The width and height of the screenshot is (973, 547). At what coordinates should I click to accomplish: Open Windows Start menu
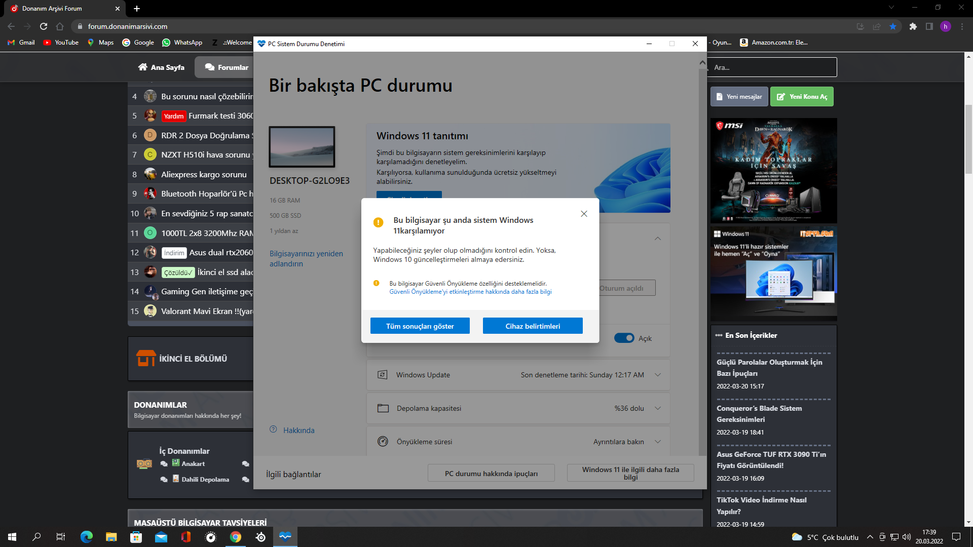click(x=12, y=537)
